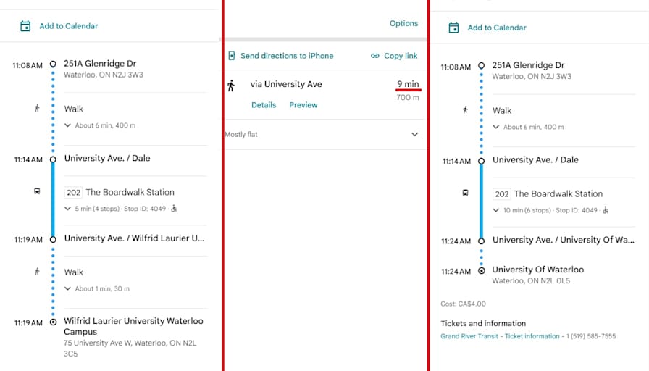This screenshot has height=371, width=649.
Task: Click 202 route badge in left panel
Action: click(x=73, y=193)
